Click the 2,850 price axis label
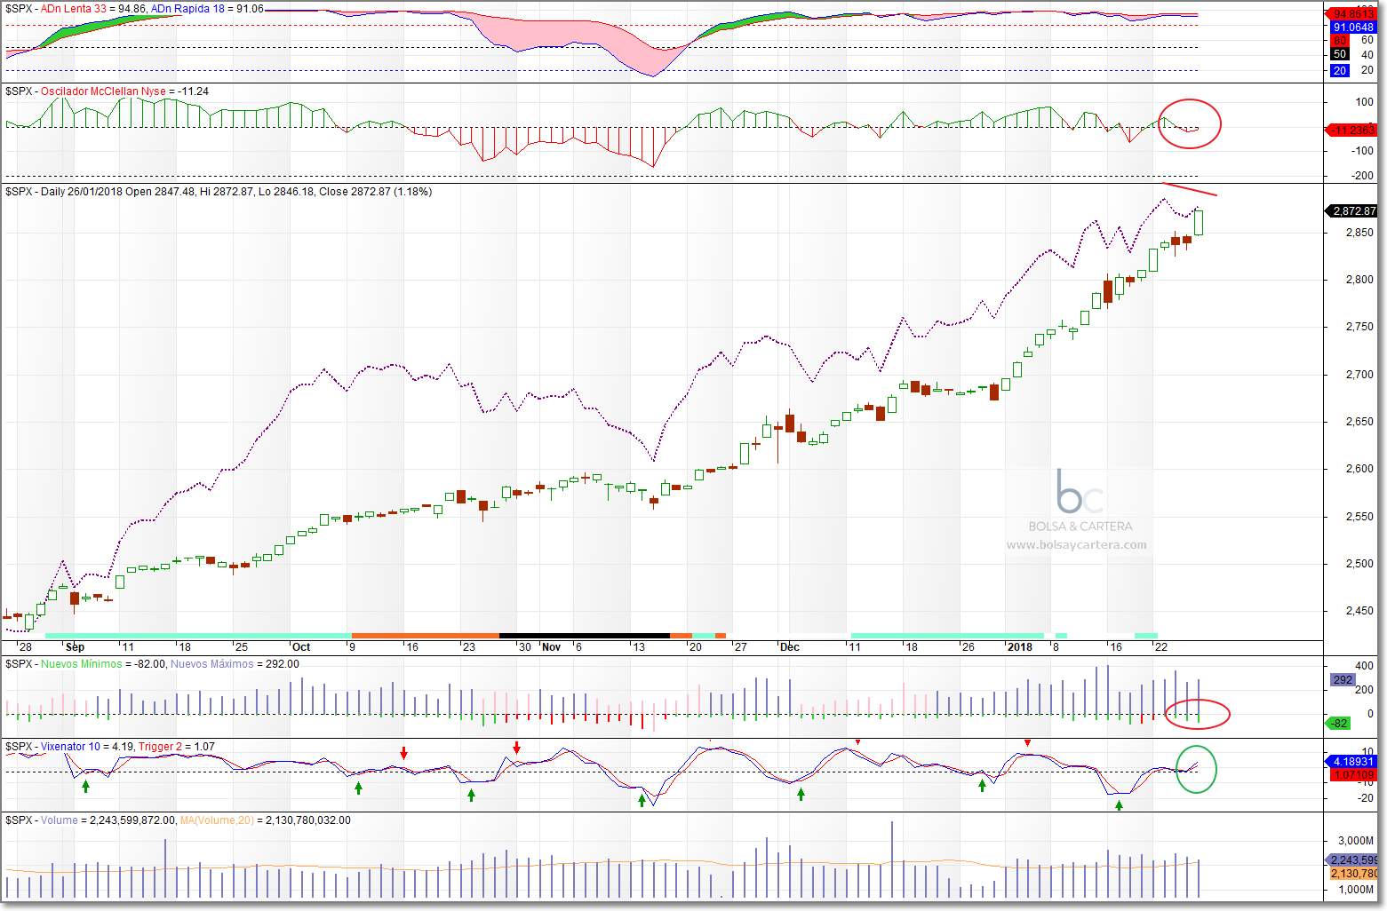This screenshot has width=1387, height=911. click(1359, 233)
